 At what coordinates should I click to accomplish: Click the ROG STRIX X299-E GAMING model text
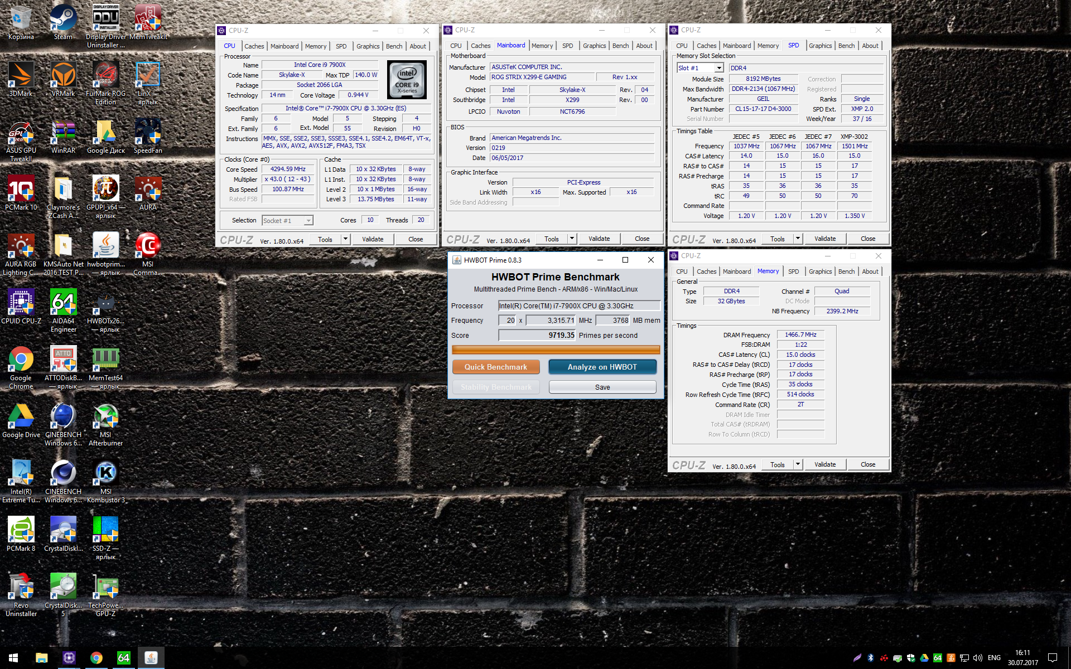point(529,77)
